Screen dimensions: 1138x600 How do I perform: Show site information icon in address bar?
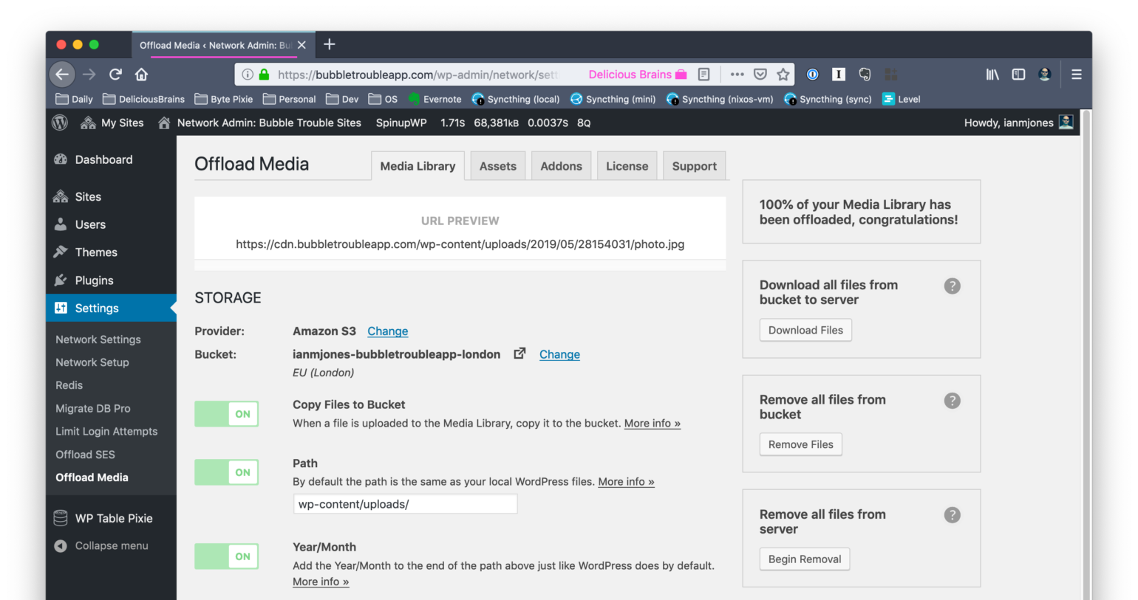pyautogui.click(x=248, y=75)
